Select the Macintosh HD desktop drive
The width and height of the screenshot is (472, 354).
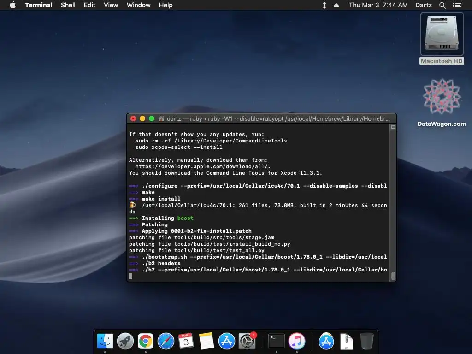pyautogui.click(x=442, y=39)
